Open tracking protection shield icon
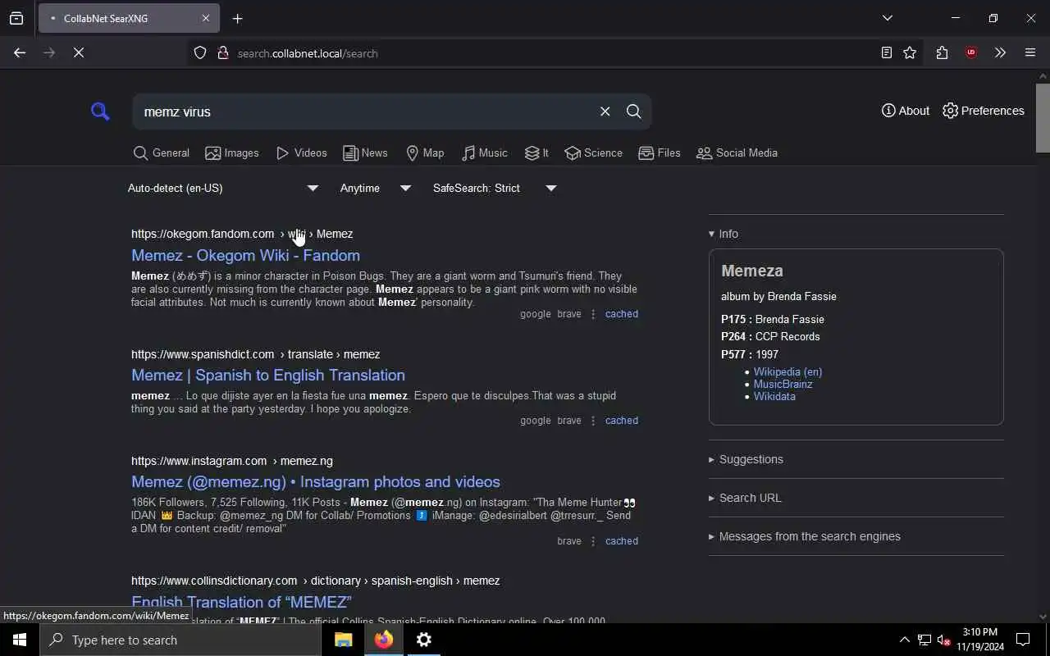The image size is (1050, 656). click(x=200, y=53)
